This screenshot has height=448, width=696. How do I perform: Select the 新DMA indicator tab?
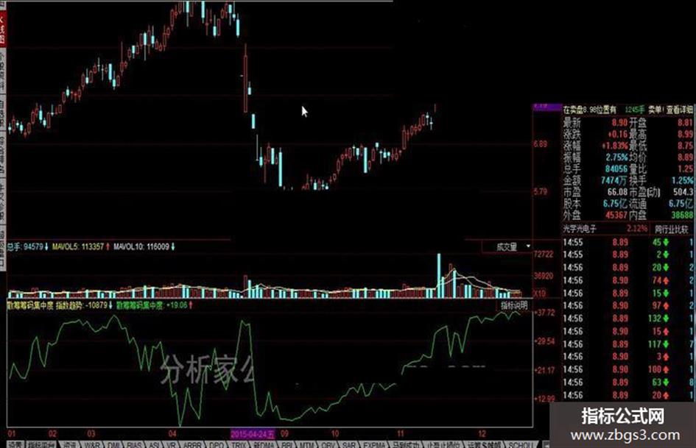[x=264, y=444]
